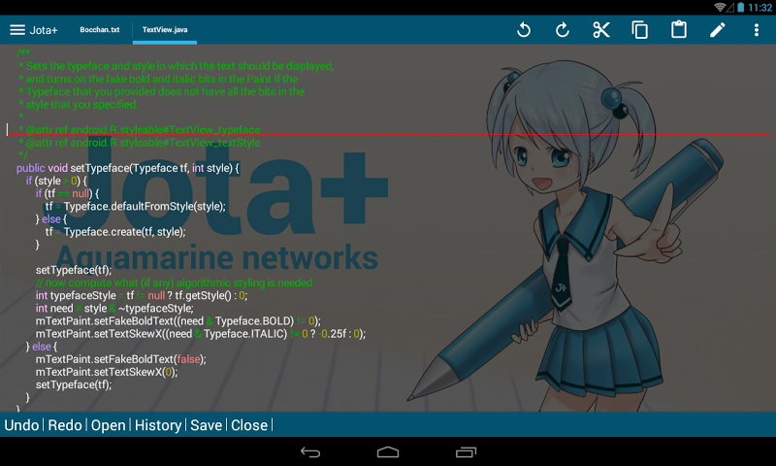Paste using the clipboard icon
The height and width of the screenshot is (466, 776).
point(679,30)
